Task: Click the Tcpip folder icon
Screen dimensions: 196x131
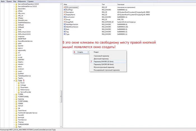Action: coord(16,80)
